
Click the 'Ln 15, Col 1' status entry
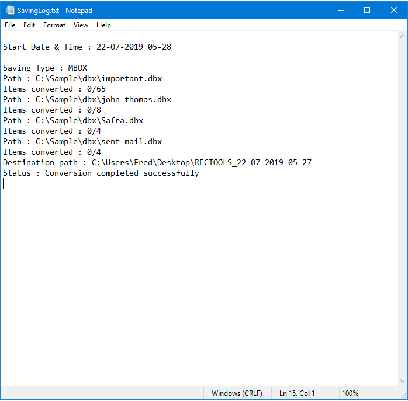297,393
